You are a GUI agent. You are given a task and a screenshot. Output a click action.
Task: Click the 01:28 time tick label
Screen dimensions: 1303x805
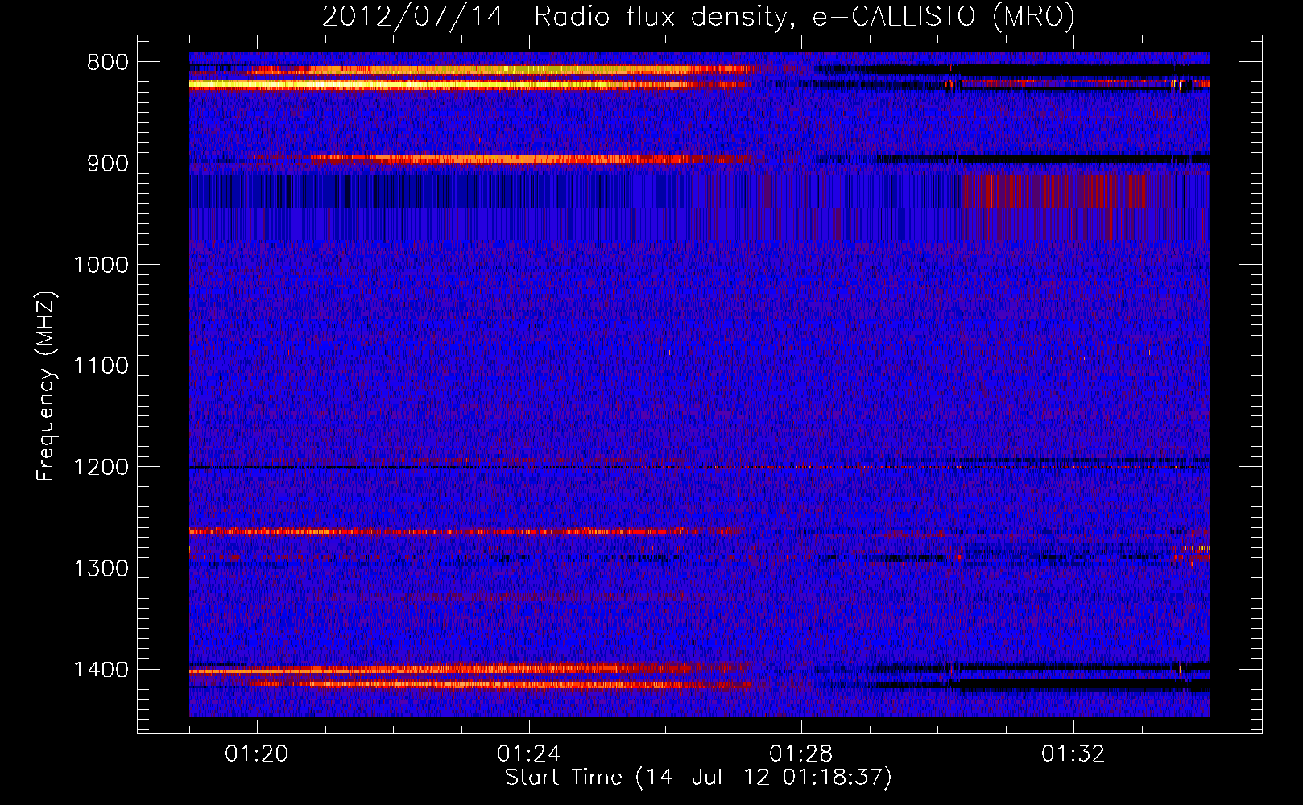point(801,754)
